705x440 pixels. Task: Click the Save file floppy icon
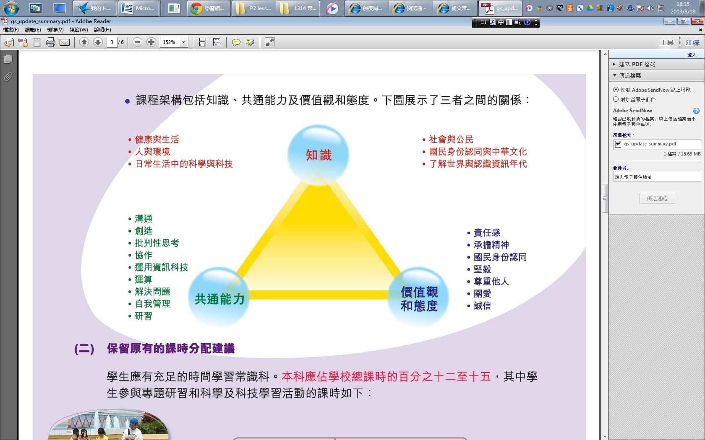click(37, 42)
